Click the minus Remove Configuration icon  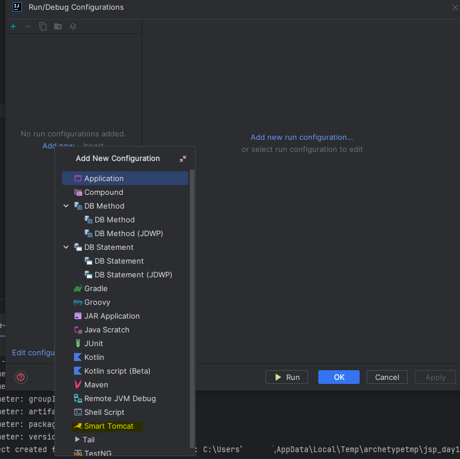click(28, 26)
